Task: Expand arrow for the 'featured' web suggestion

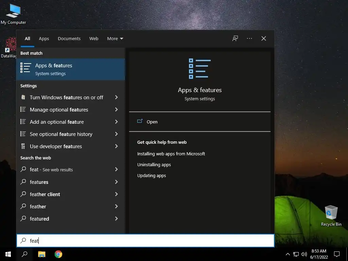Action: (116, 219)
